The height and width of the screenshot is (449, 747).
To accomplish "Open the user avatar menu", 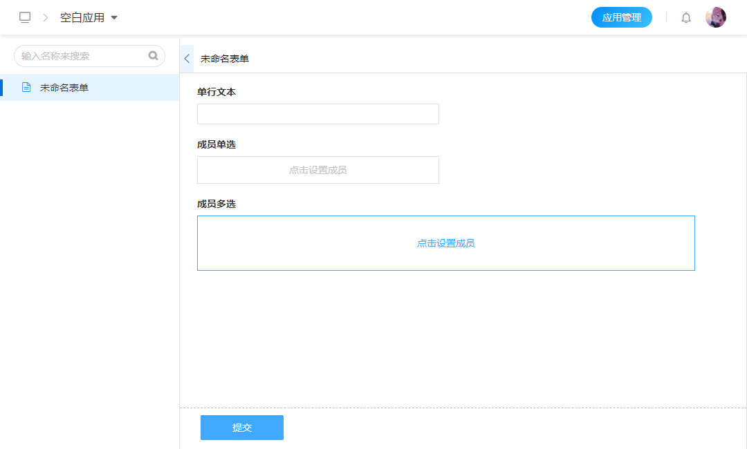I will tap(715, 17).
